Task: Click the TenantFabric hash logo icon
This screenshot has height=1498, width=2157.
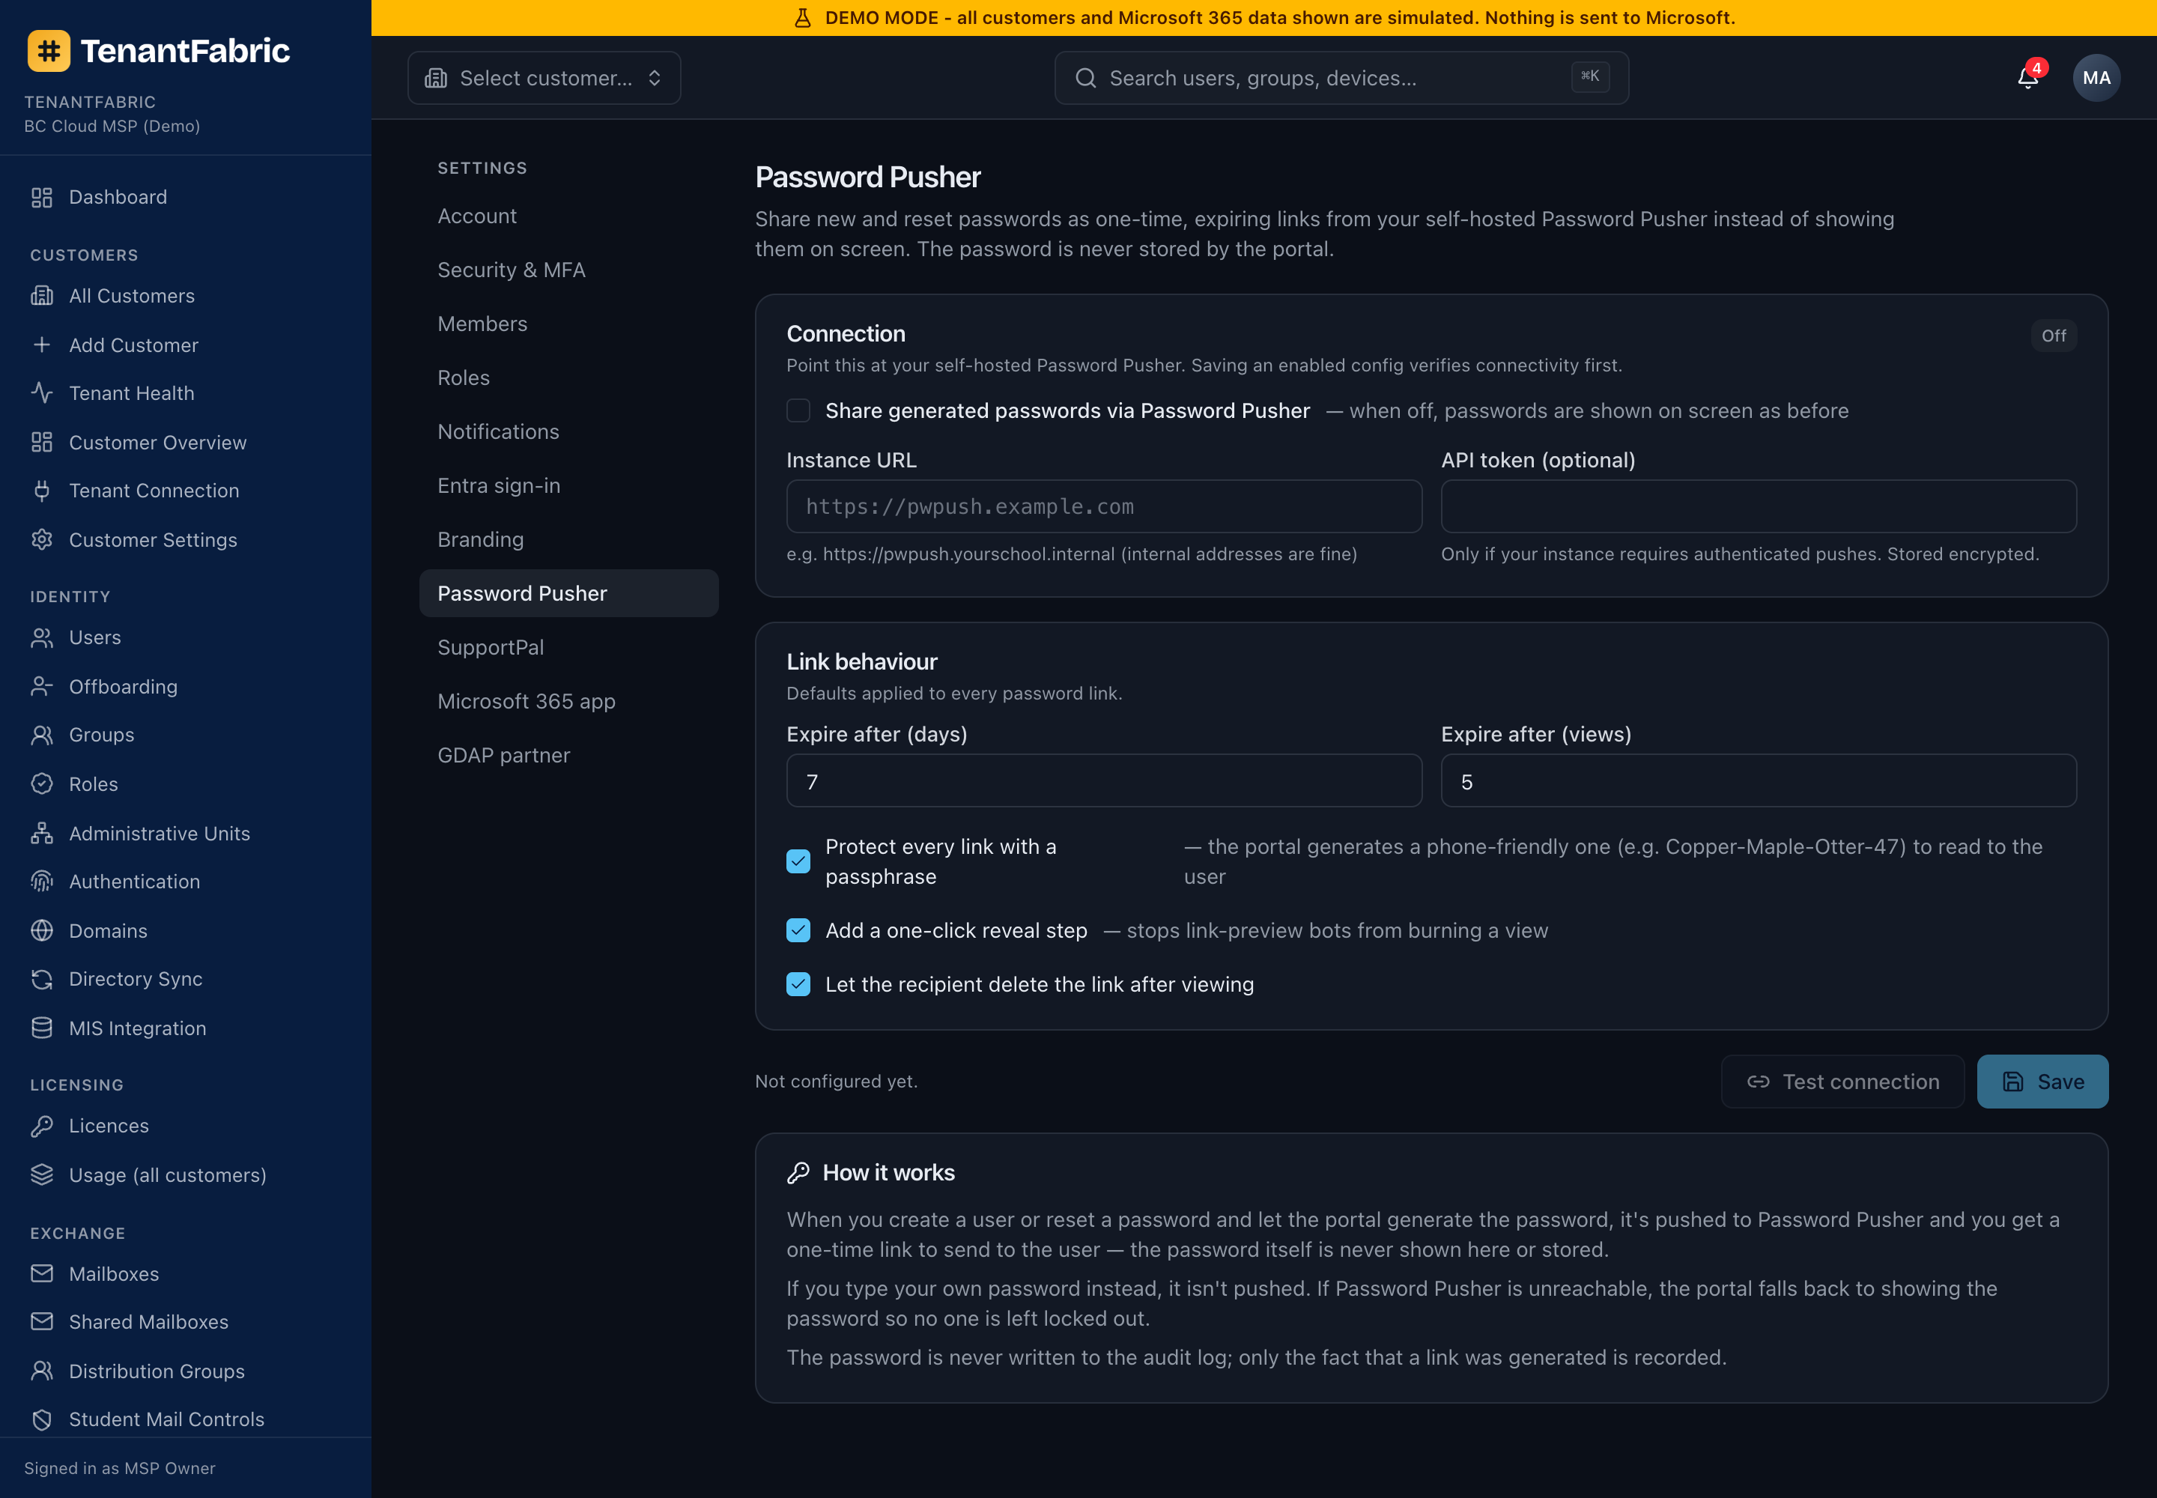Action: (49, 51)
